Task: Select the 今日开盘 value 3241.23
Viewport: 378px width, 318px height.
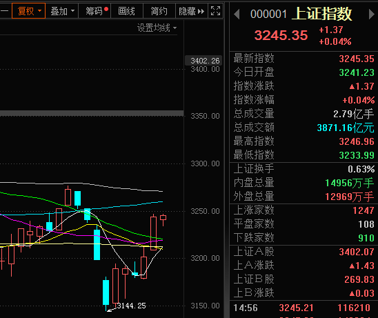Action: pyautogui.click(x=357, y=72)
